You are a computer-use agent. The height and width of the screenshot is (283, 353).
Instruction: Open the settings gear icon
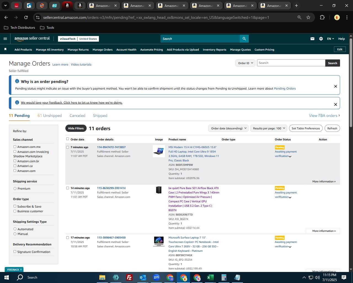click(321, 39)
